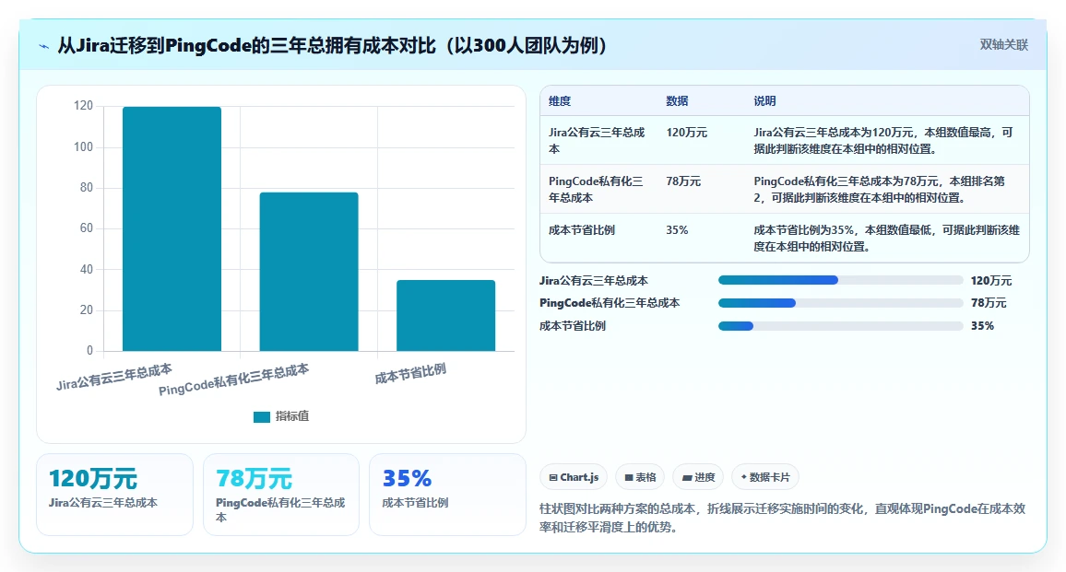Click the 78万元 data card value

255,479
